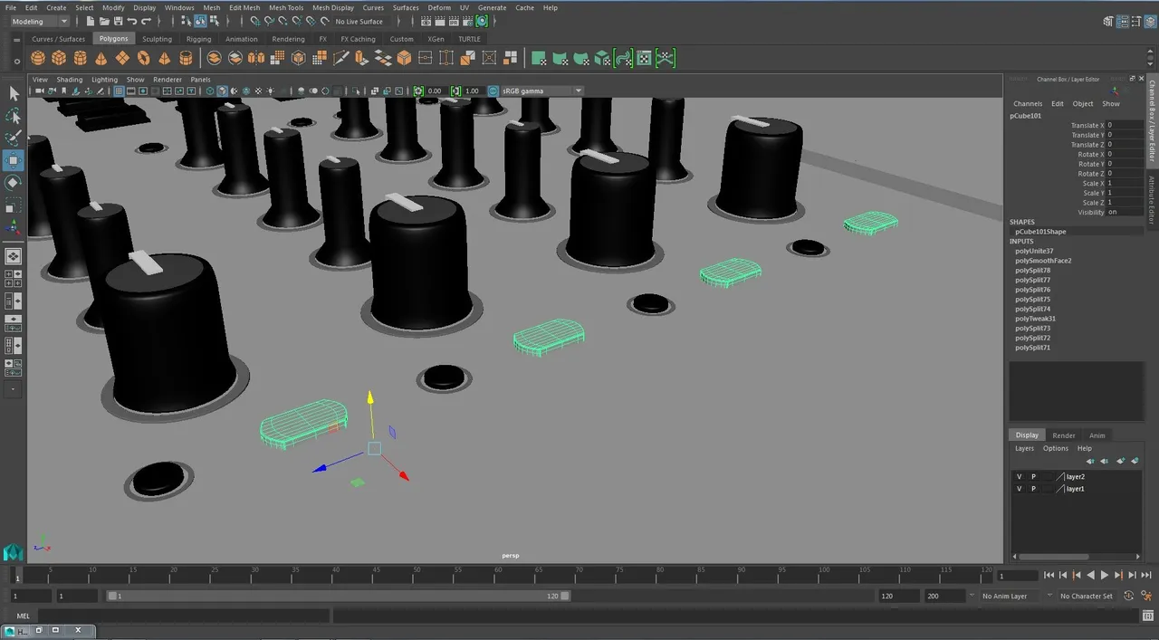Toggle the gamma control button

pos(456,91)
